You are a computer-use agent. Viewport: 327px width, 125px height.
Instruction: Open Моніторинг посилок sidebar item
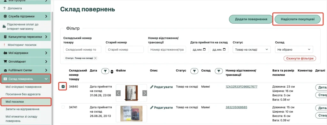pos(22,45)
